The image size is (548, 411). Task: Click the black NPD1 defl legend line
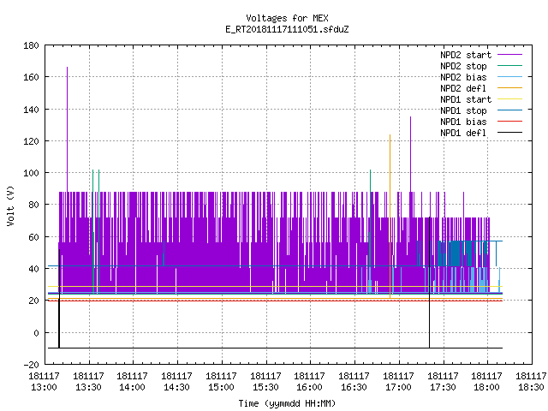tap(509, 133)
